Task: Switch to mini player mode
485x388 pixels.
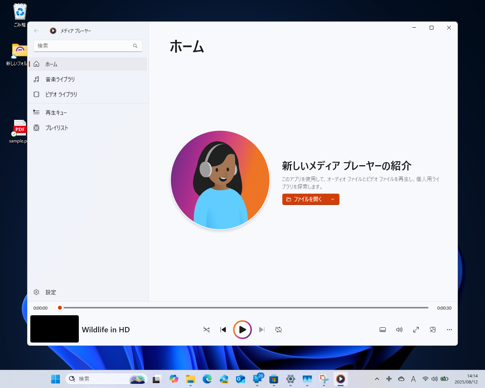Action: point(433,330)
